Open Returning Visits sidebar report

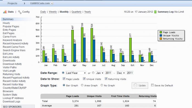click(x=12, y=74)
